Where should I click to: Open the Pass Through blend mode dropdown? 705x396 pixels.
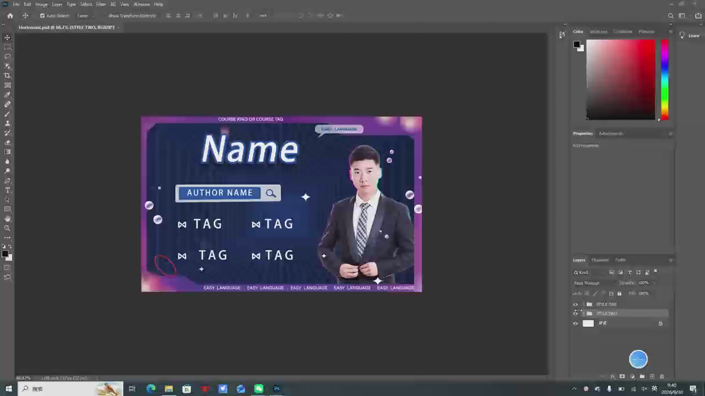(594, 283)
